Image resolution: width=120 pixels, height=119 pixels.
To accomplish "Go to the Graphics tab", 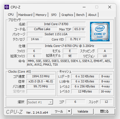I will 67,15.
